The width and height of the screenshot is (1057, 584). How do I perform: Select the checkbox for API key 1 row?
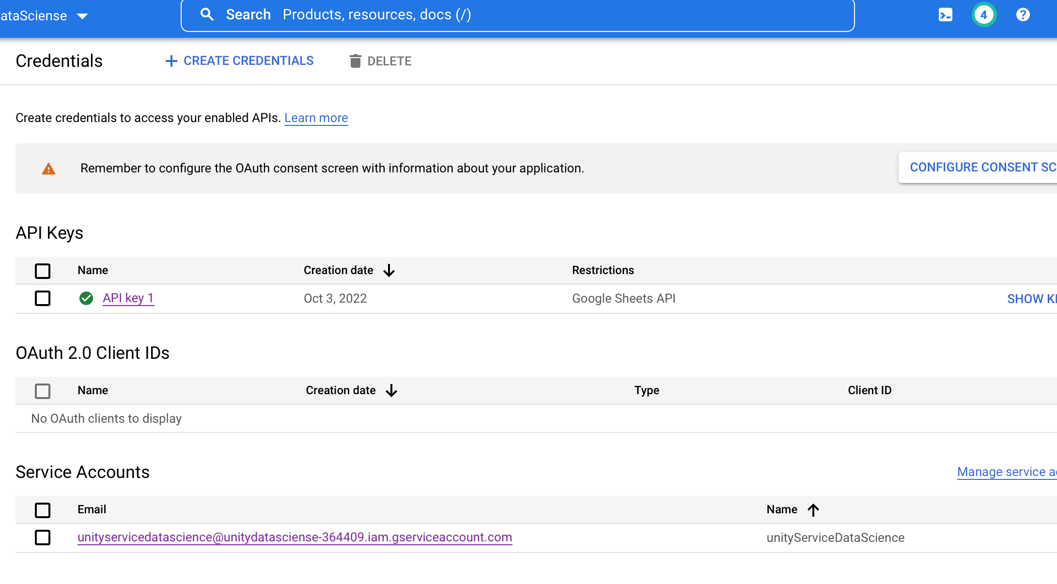[x=43, y=298]
